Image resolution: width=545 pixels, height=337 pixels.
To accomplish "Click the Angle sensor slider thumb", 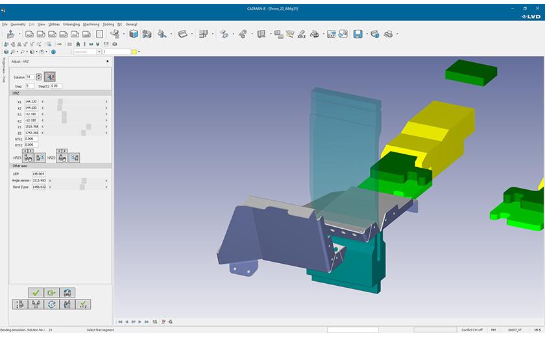I will coord(84,181).
